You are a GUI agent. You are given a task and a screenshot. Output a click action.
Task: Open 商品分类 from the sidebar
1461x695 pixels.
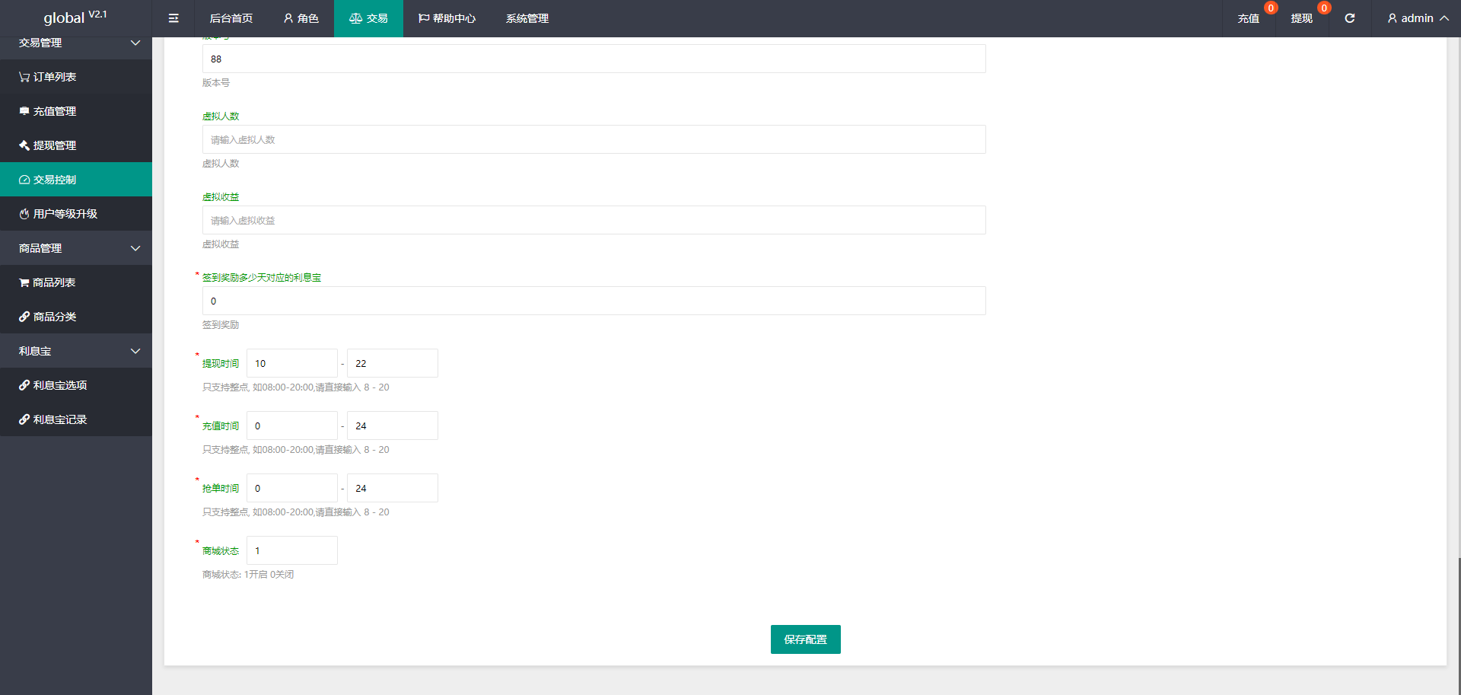76,317
